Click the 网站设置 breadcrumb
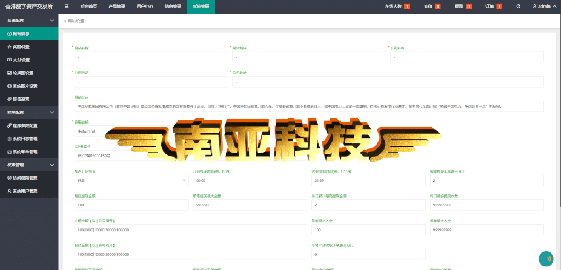 76,21
